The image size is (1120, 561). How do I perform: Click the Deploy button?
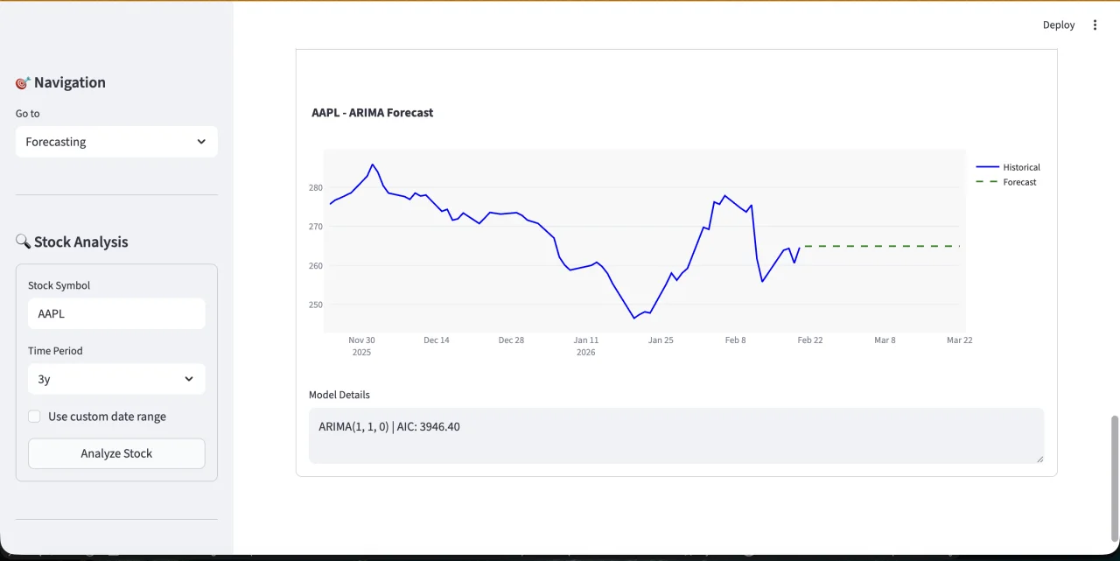click(1059, 25)
